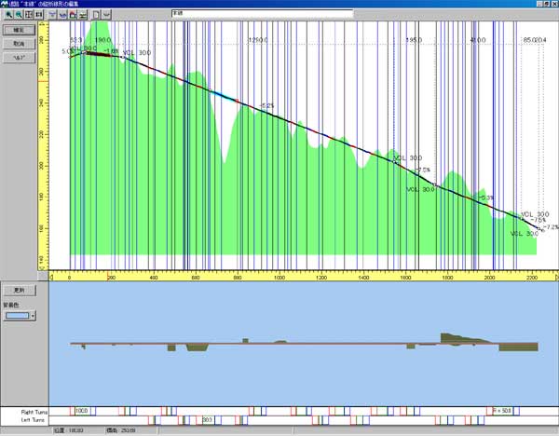Click the VCL 30.0 label near station 1550
This screenshot has height=436, width=559.
[x=407, y=157]
